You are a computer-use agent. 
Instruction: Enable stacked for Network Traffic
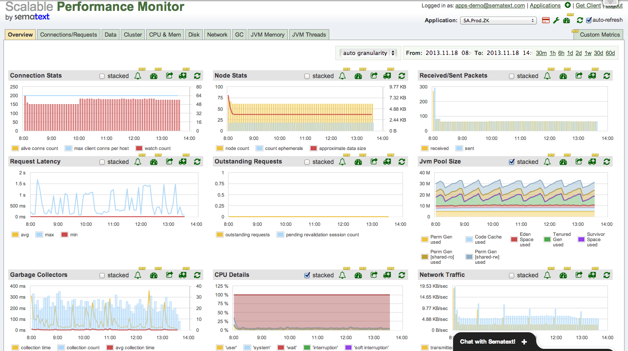point(512,276)
